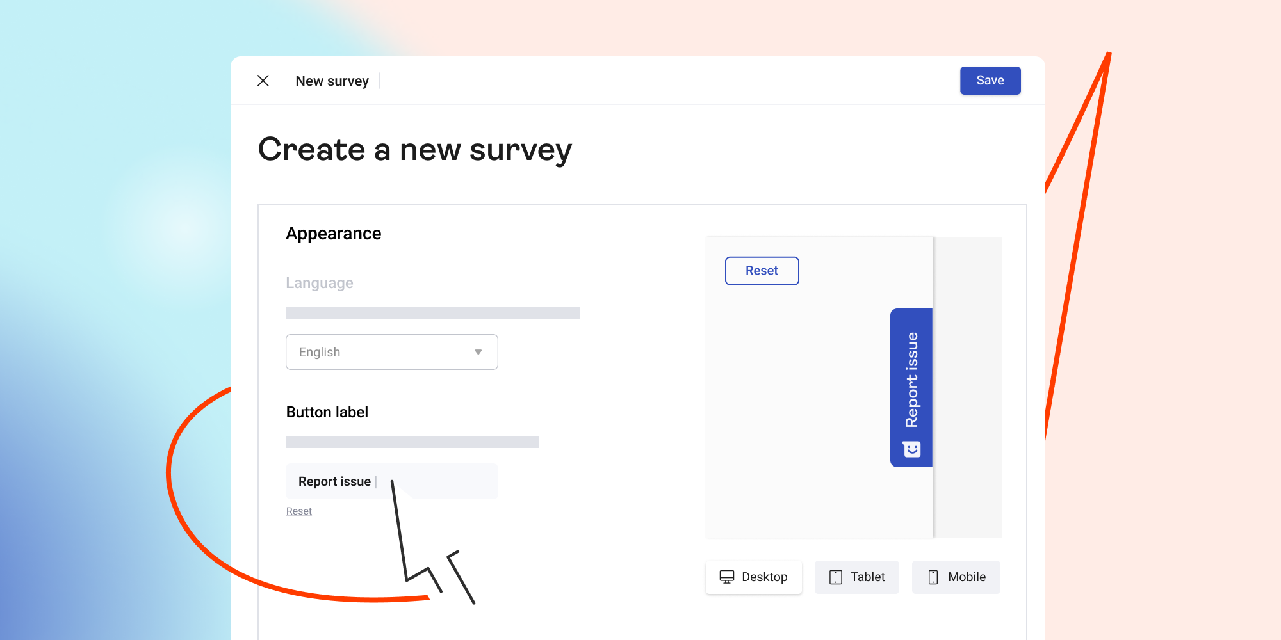The image size is (1281, 640).
Task: Switch preview to Tablet mode
Action: pyautogui.click(x=856, y=577)
